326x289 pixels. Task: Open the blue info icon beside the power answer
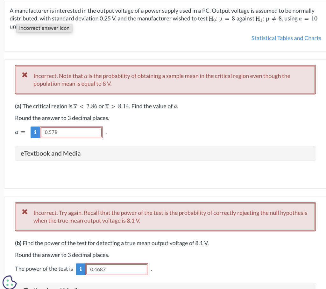click(81, 269)
